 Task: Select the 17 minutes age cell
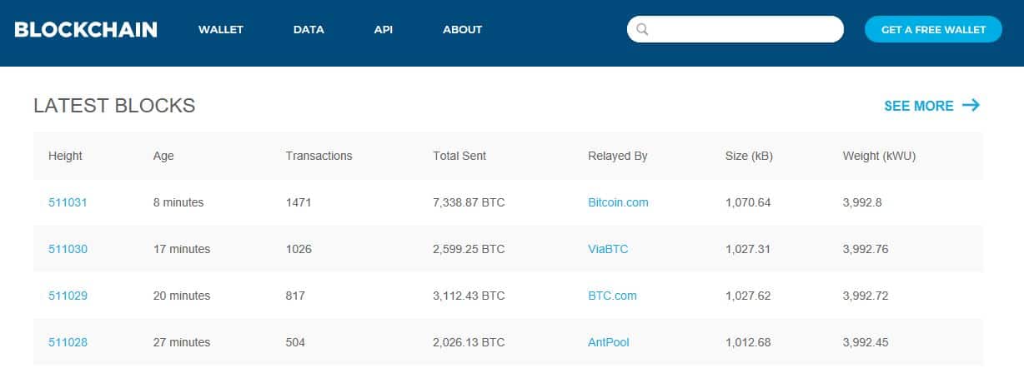point(182,249)
